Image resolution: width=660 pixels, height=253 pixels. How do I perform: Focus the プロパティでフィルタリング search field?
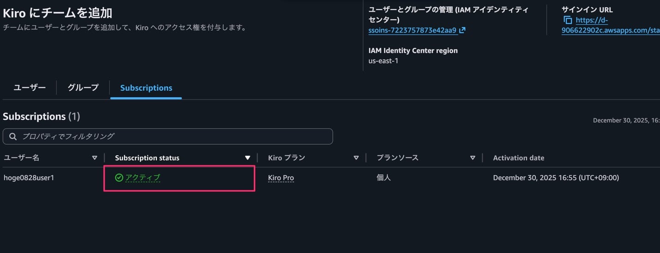175,136
